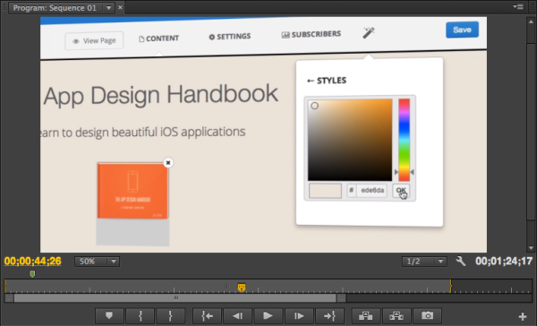The height and width of the screenshot is (326, 537).
Task: Switch to the SETTINGS tab
Action: click(x=230, y=37)
